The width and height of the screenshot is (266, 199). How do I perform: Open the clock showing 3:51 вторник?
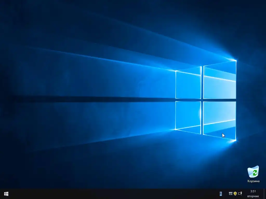point(253,194)
